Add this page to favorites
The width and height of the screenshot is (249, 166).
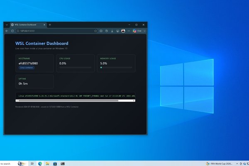tap(95, 31)
